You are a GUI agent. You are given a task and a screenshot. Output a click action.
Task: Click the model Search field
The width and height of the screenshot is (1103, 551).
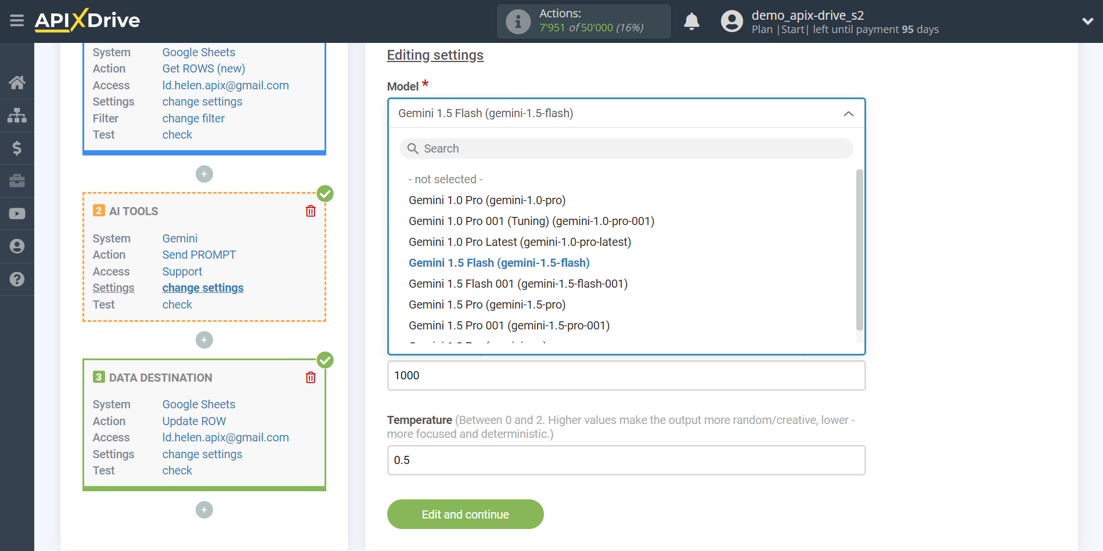point(626,148)
